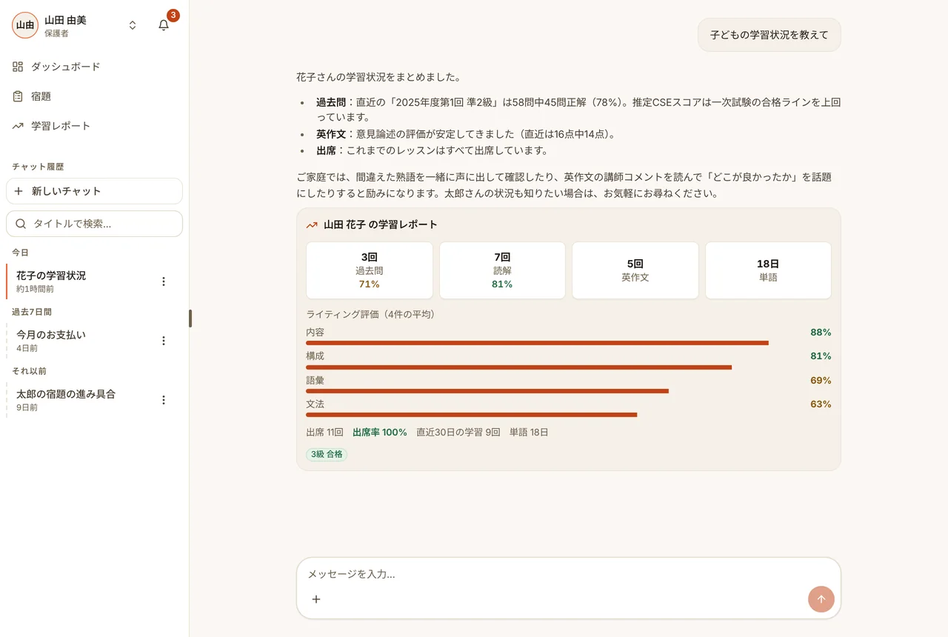Click the 宿題 clipboard icon
The width and height of the screenshot is (948, 637).
click(x=18, y=96)
